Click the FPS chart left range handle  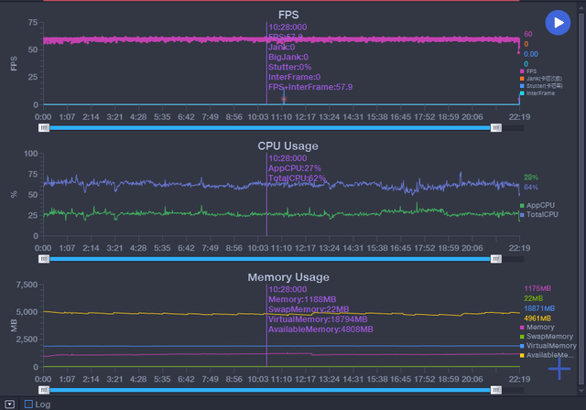point(43,128)
